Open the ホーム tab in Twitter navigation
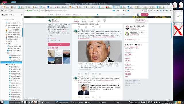 tap(51, 14)
